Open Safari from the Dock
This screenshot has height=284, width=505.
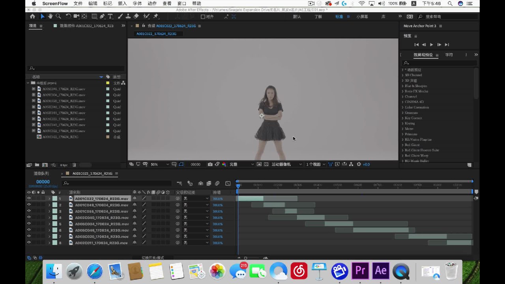pos(95,271)
